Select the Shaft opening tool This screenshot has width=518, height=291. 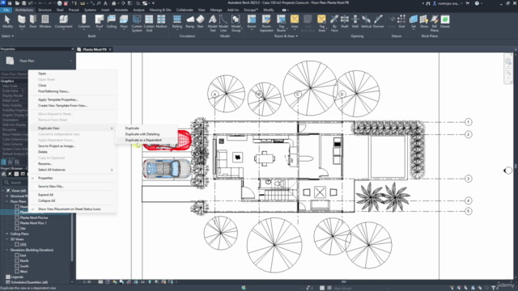pos(345,22)
